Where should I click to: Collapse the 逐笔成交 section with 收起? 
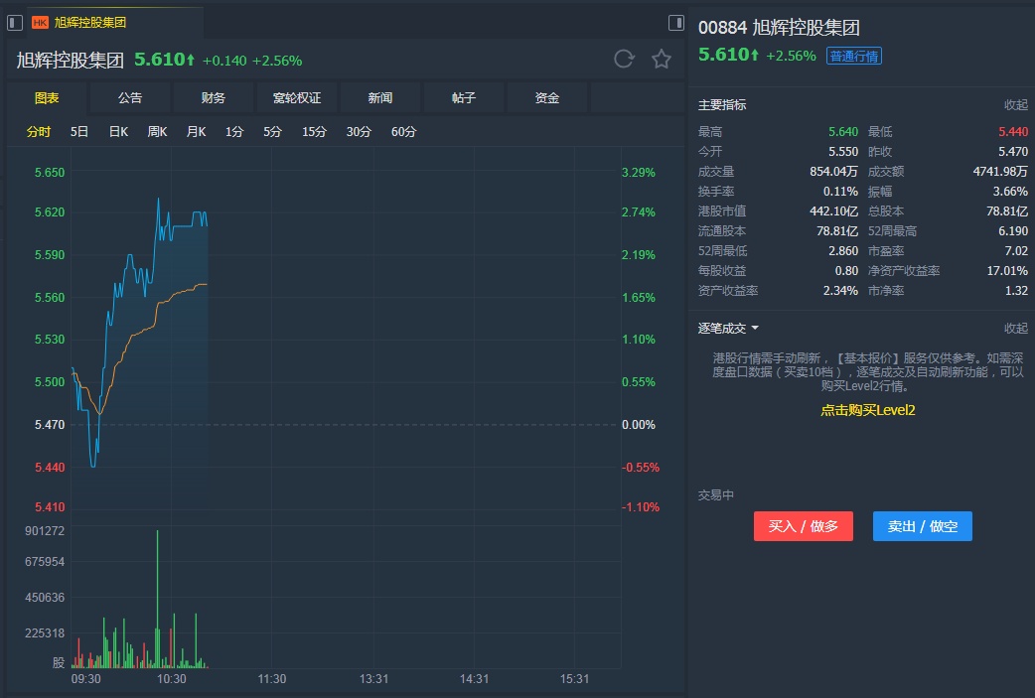[x=1016, y=328]
